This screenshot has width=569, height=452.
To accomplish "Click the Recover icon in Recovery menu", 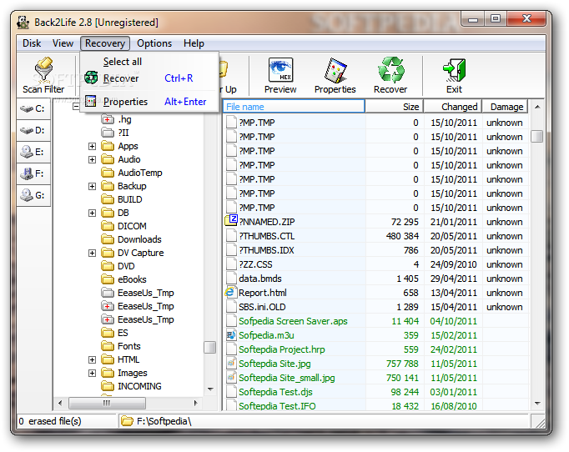I will pyautogui.click(x=91, y=78).
